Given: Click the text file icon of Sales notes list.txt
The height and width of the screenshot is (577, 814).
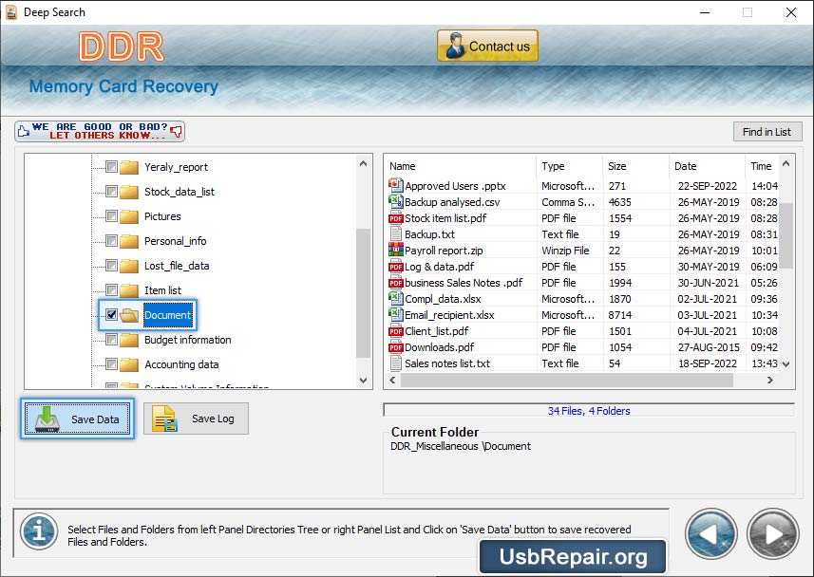Looking at the screenshot, I should (x=395, y=363).
